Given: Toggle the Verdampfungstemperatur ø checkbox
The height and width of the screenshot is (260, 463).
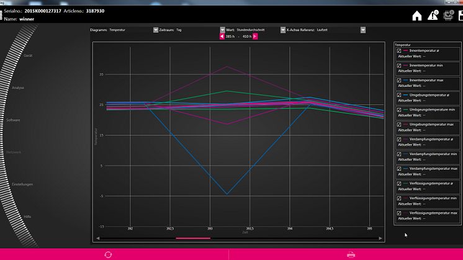Looking at the screenshot, I should pos(399,139).
